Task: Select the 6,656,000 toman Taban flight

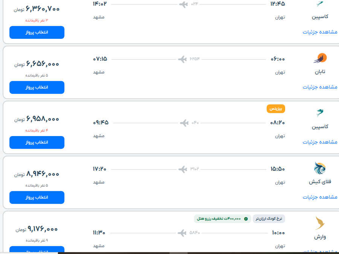Action: 37,87
